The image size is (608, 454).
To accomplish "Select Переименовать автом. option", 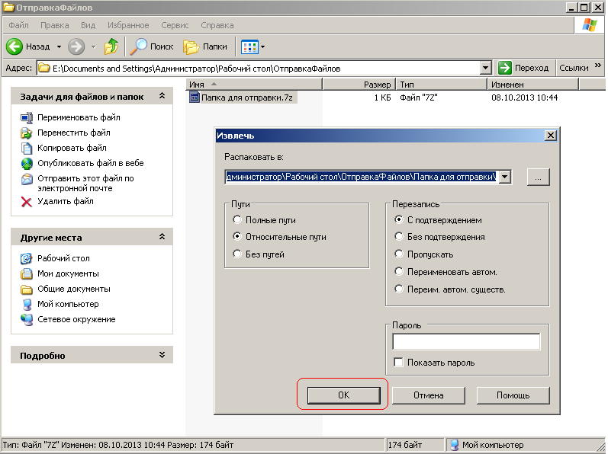I will tap(399, 271).
